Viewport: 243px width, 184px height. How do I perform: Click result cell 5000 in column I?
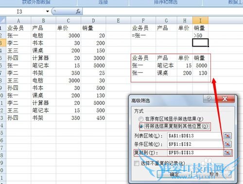click(x=200, y=66)
